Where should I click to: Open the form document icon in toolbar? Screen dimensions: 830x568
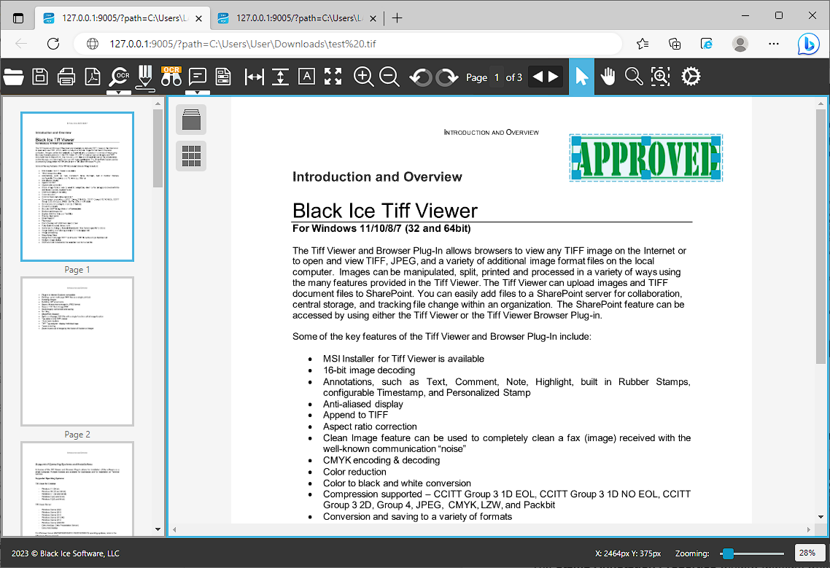coord(223,77)
